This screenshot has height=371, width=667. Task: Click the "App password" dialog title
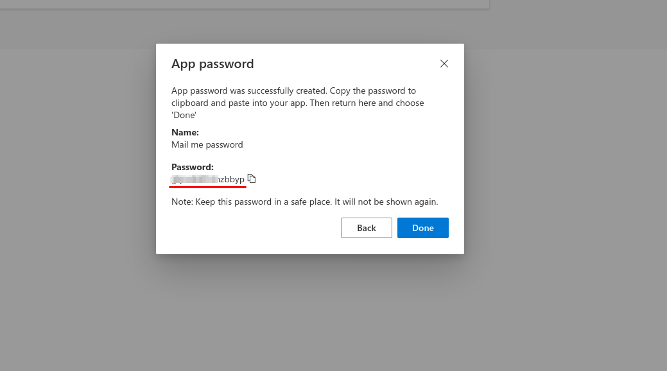212,64
